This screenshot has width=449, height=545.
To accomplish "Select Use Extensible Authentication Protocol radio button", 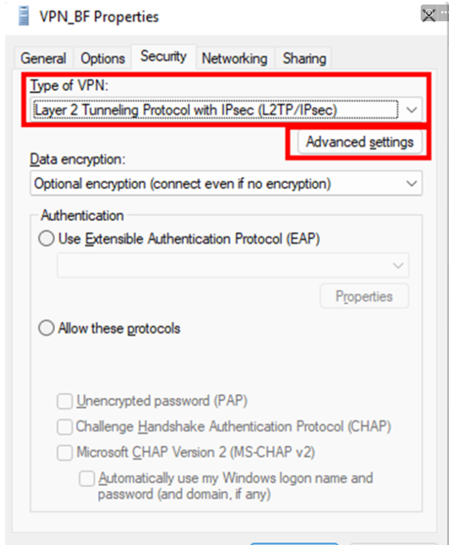I will pyautogui.click(x=47, y=239).
